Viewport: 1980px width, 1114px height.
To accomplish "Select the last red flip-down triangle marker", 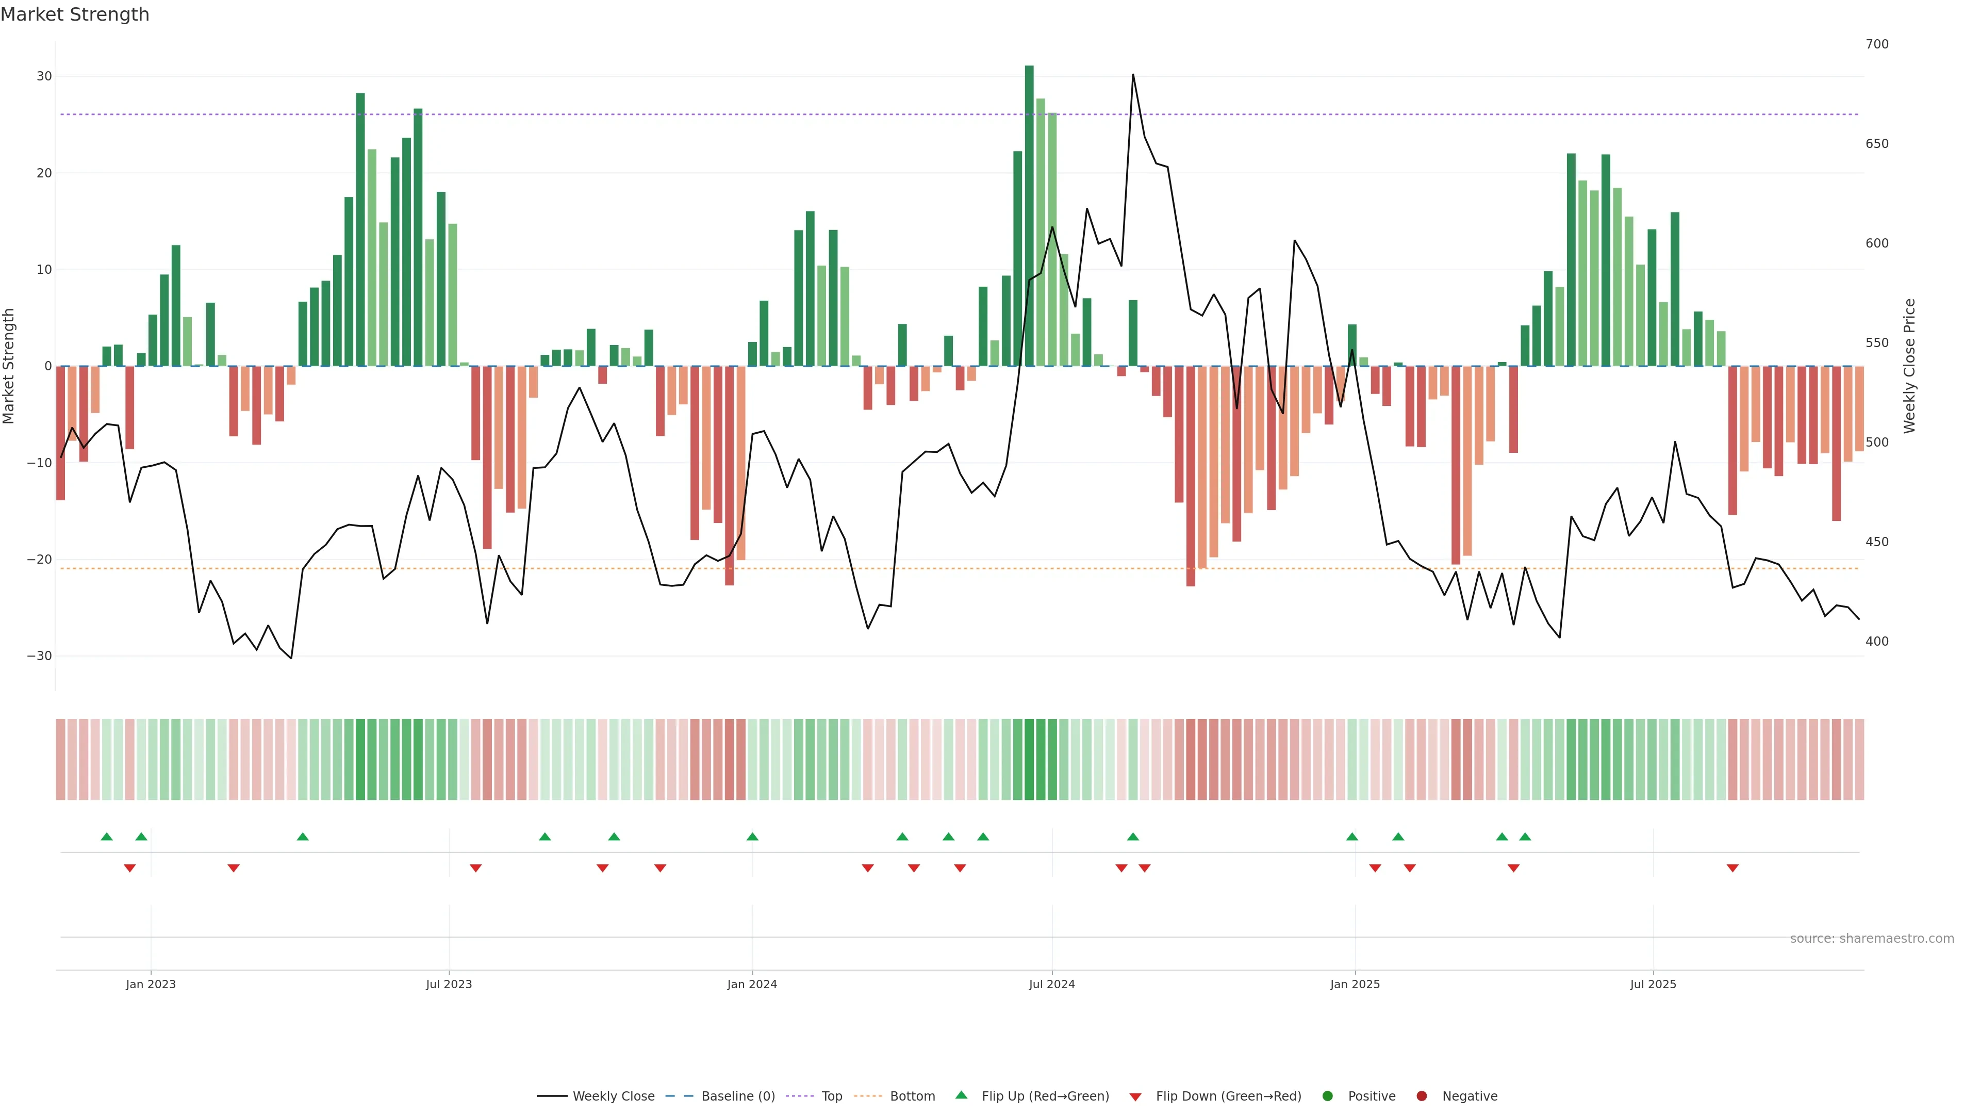I will click(x=1732, y=868).
